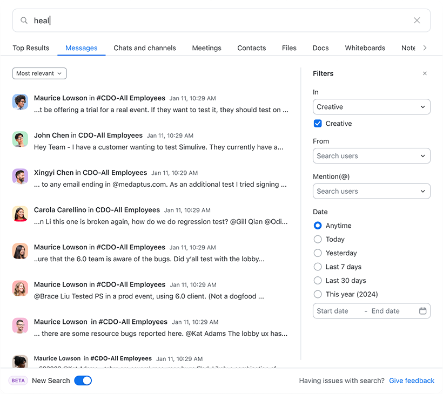443x394 pixels.
Task: Open the Mention(@) search users dropdown
Action: tap(372, 191)
